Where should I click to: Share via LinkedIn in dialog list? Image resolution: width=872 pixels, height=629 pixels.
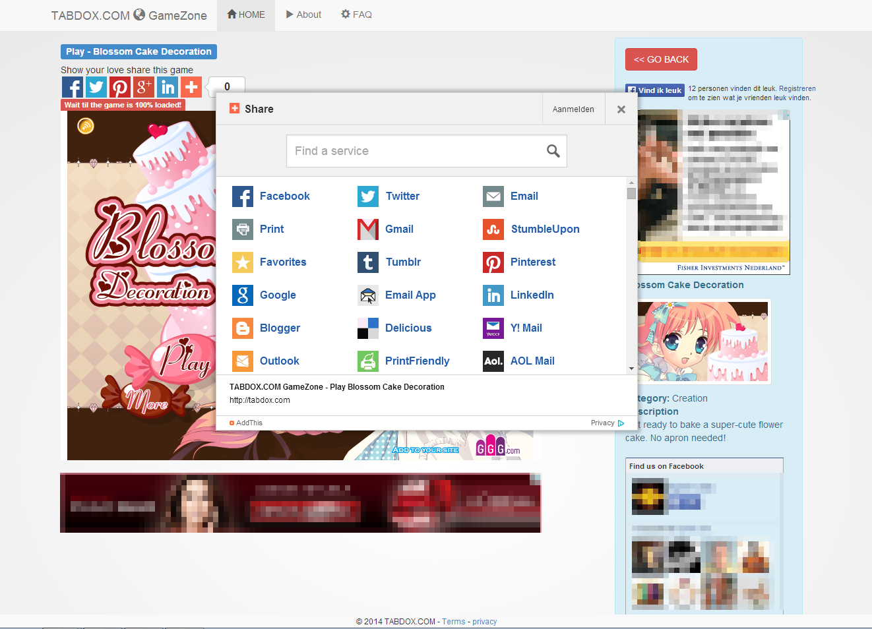518,295
